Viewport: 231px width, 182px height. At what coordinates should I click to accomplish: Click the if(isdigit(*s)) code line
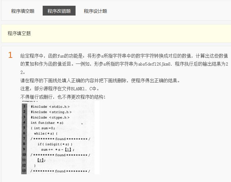(x=55, y=144)
